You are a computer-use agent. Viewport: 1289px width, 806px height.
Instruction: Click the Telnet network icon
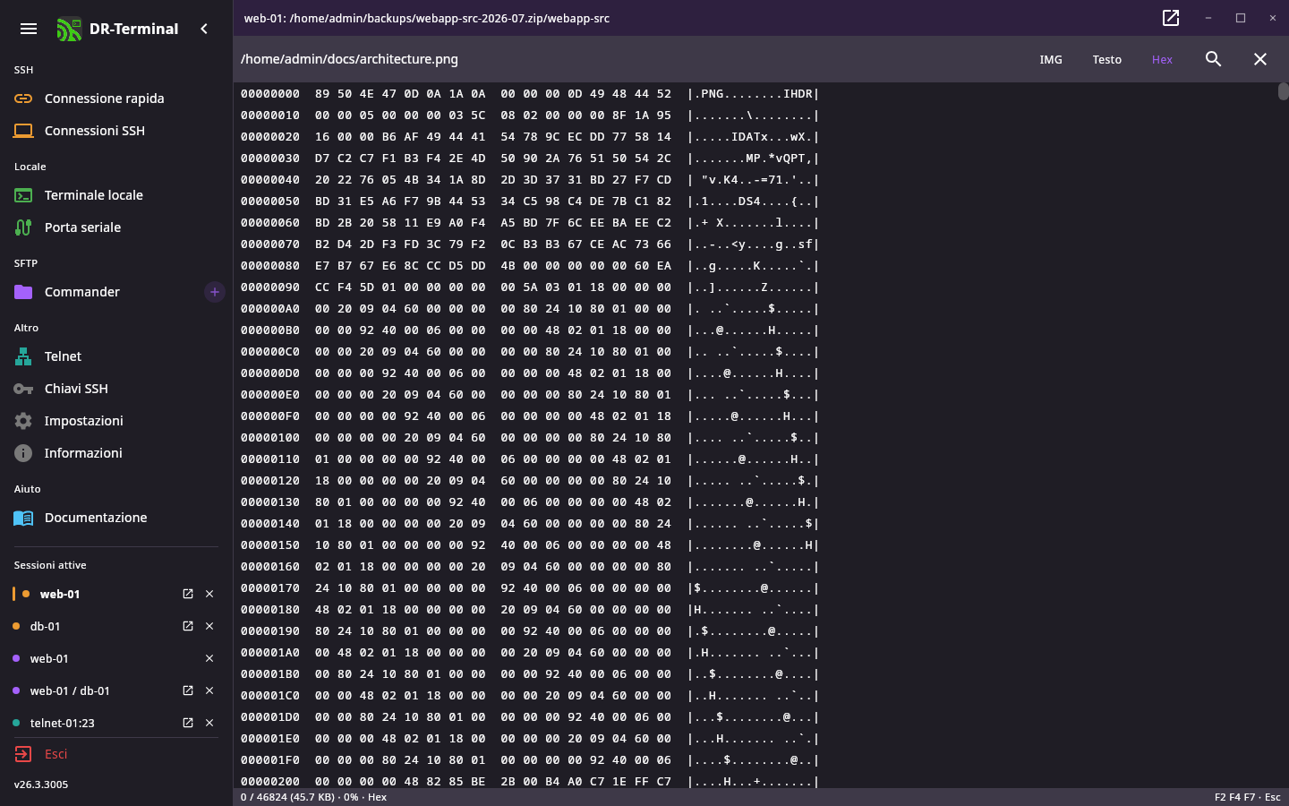click(23, 356)
